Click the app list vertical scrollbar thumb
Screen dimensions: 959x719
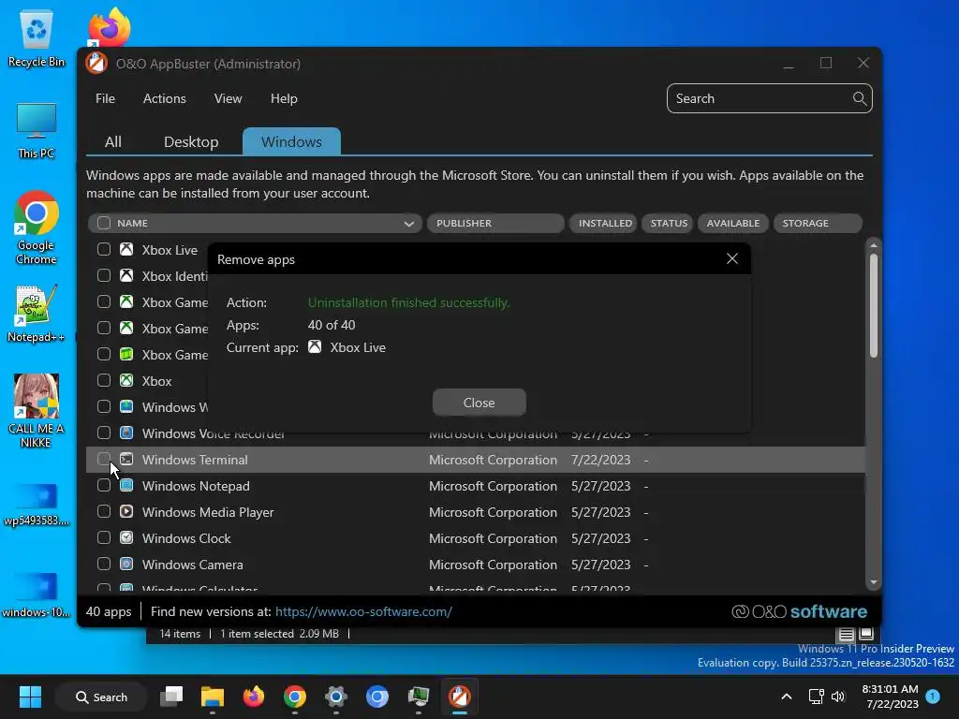[874, 306]
